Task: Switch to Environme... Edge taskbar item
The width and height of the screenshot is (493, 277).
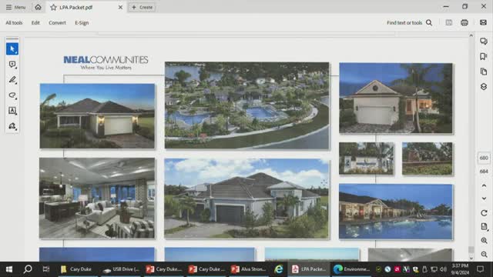Action: (351, 269)
